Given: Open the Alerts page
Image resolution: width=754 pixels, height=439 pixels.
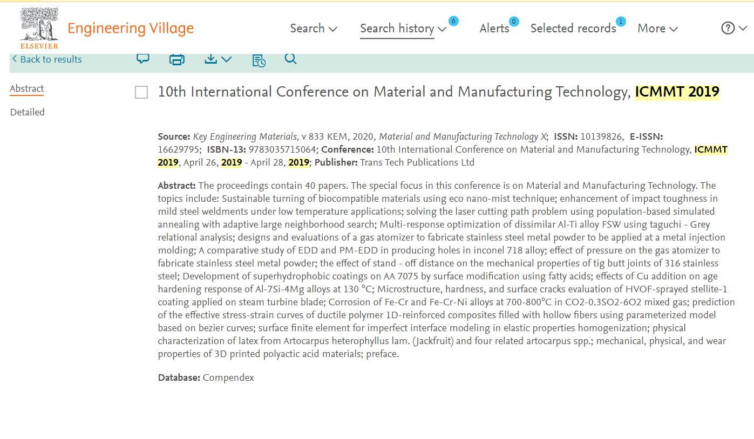Looking at the screenshot, I should (x=494, y=29).
